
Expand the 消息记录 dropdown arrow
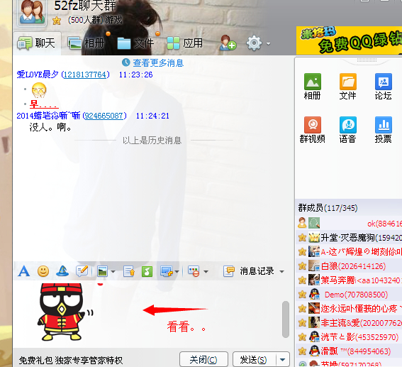281,272
